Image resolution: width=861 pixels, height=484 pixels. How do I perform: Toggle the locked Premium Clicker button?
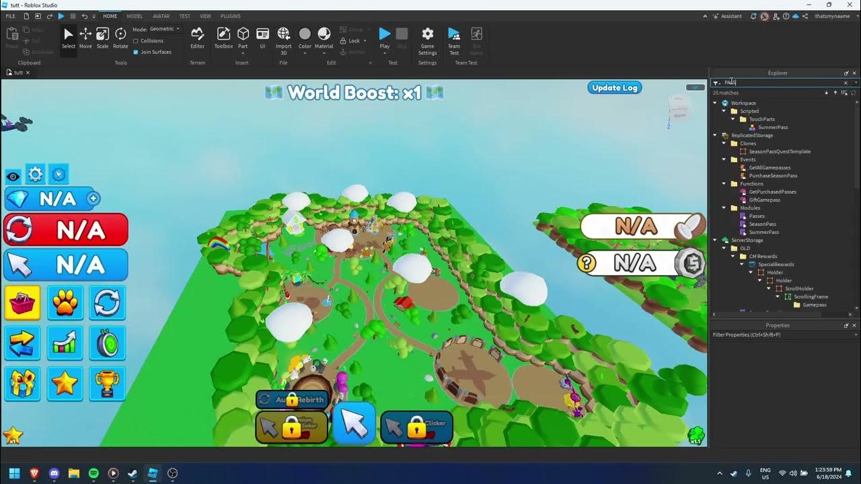[291, 427]
